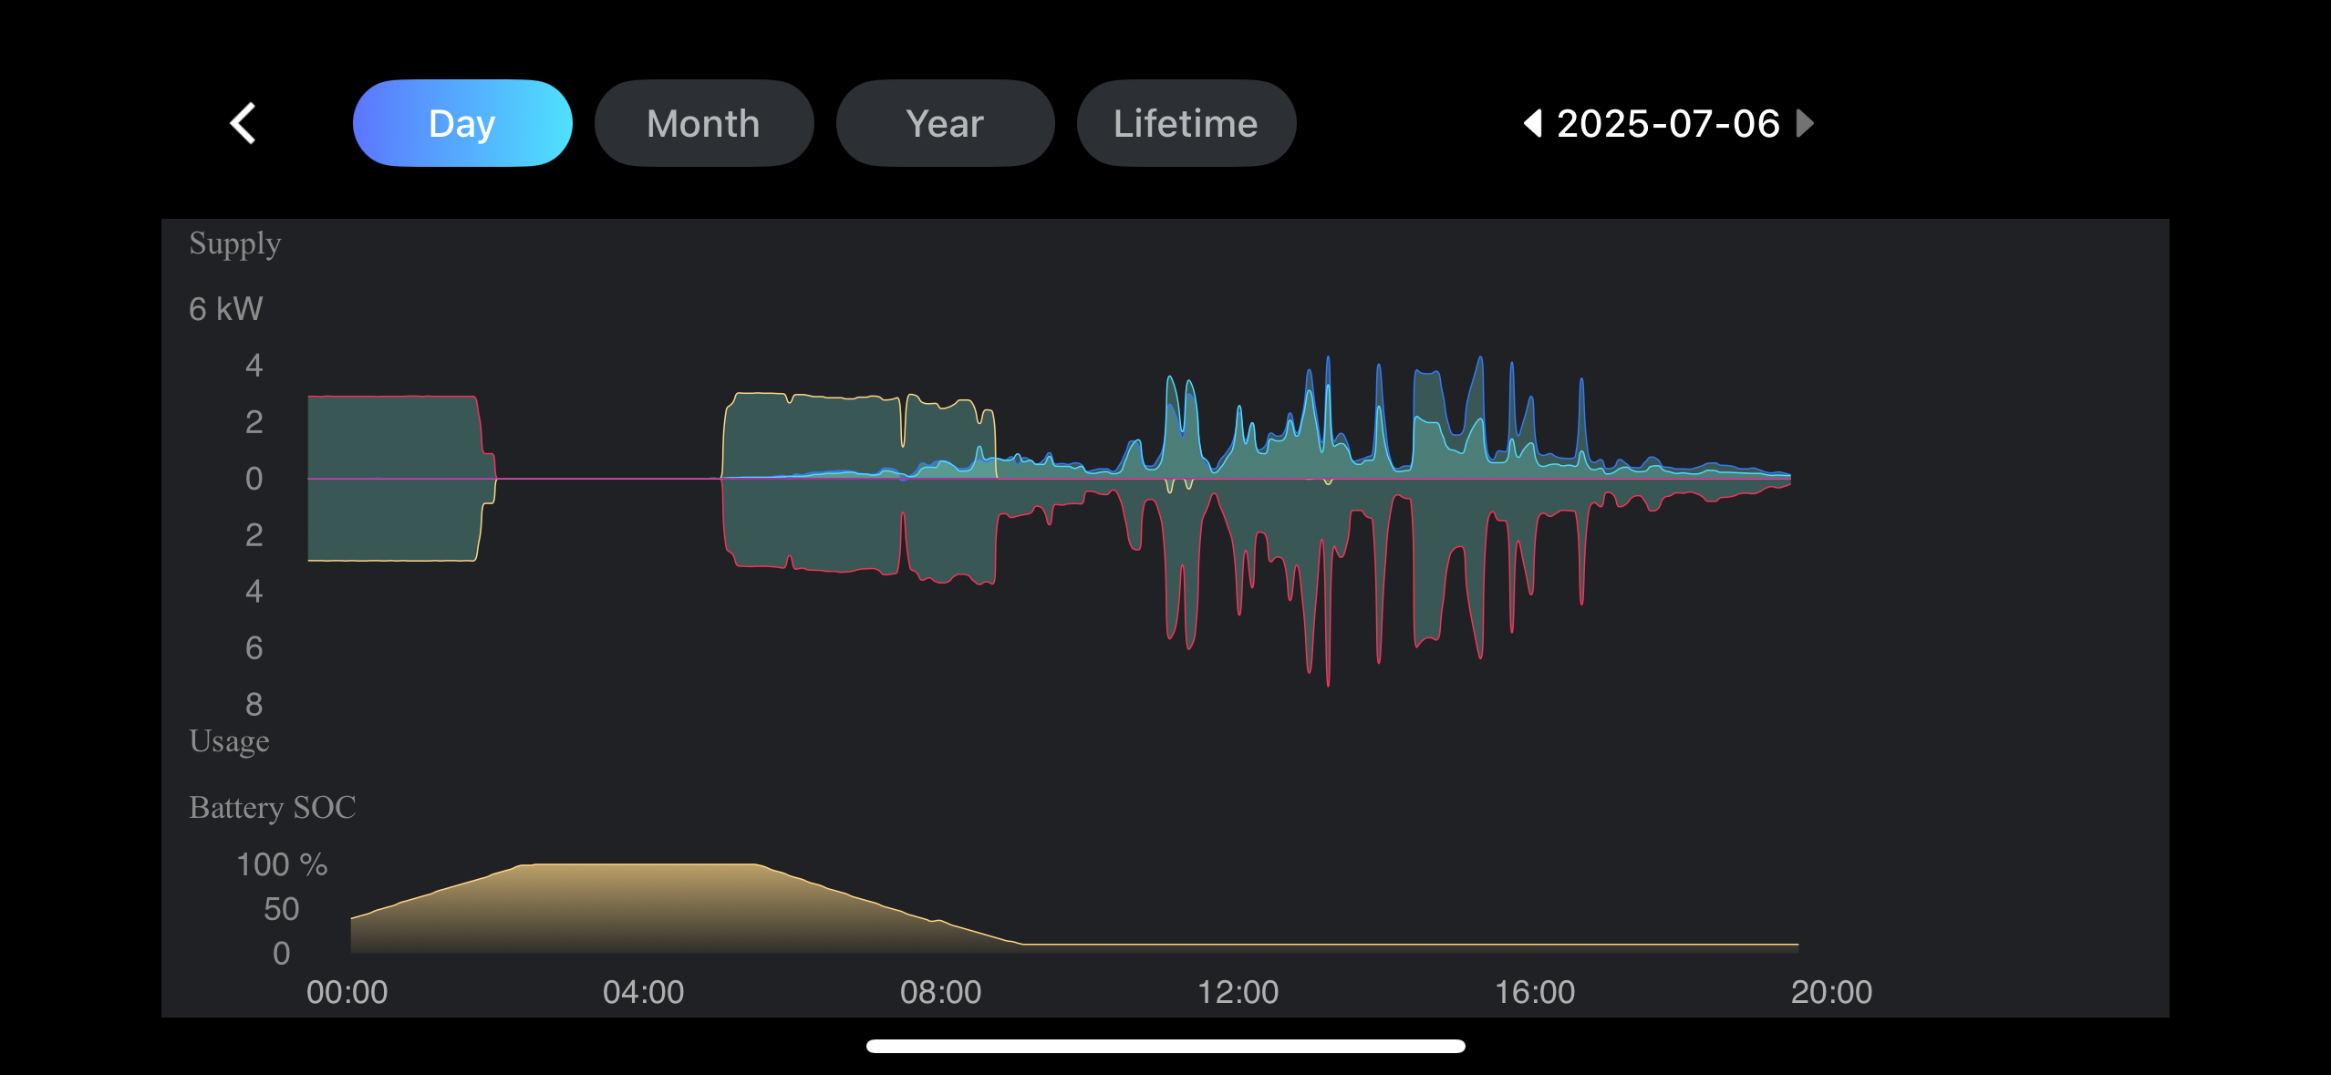Go to previous day arrow
Viewport: 2331px width, 1075px height.
1533,123
